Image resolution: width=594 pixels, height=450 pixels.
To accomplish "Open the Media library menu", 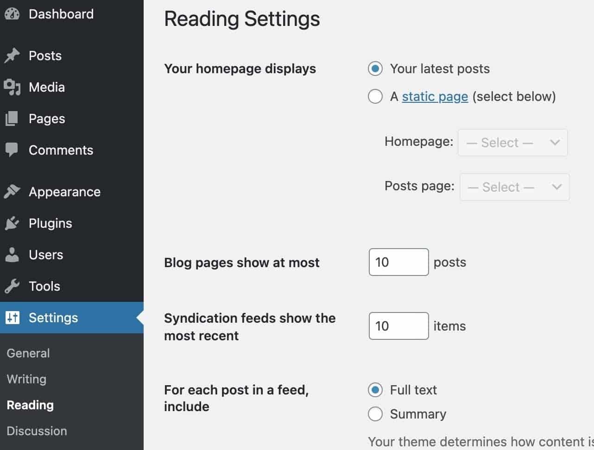I will pos(72,87).
